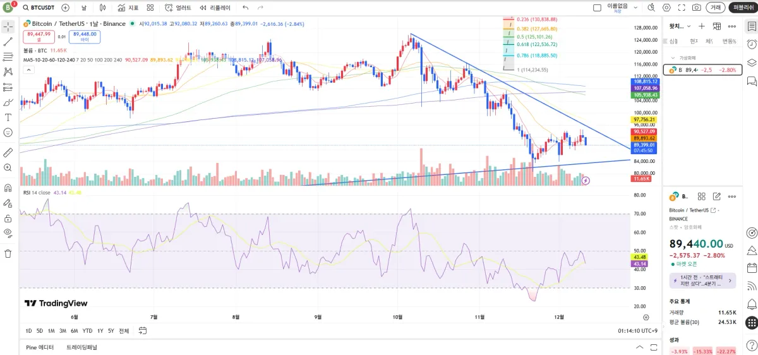The width and height of the screenshot is (758, 355).
Task: Open the Pine 에디터 tab
Action: 40,347
